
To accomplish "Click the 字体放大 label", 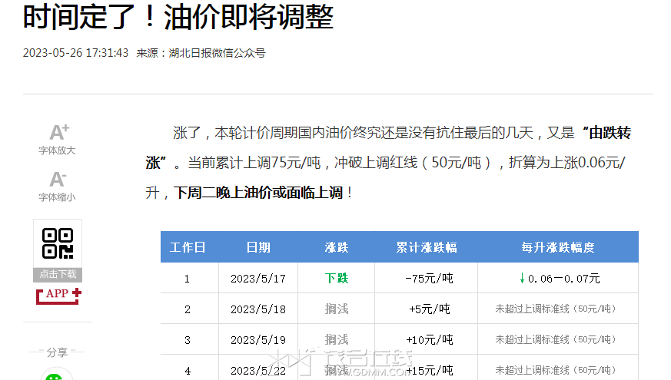I will 57,150.
